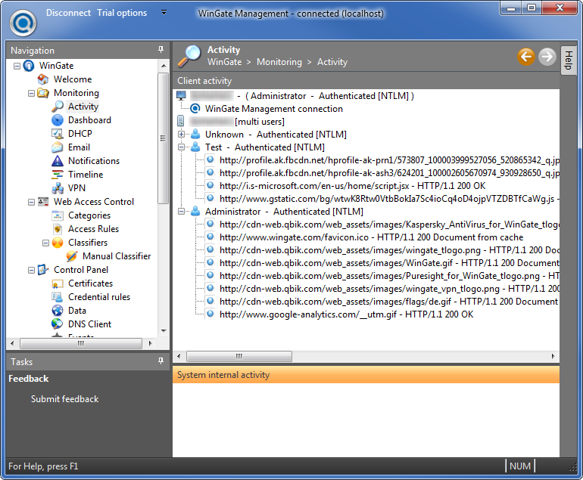Click Monitoring in the breadcrumb

[x=279, y=62]
